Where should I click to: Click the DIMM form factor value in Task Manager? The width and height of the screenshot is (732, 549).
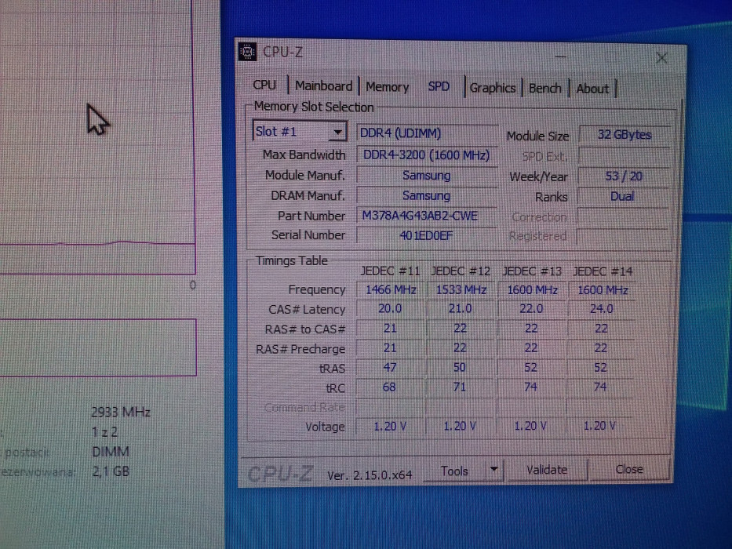point(111,452)
